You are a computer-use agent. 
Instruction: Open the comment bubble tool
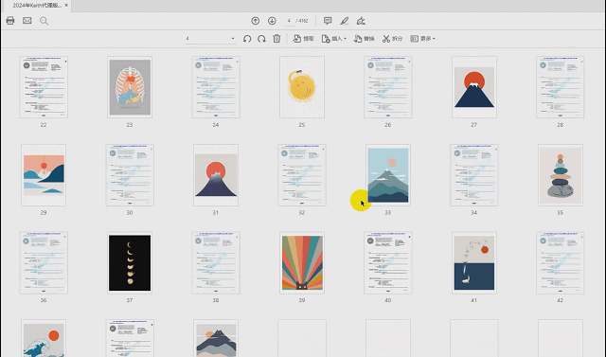(328, 21)
